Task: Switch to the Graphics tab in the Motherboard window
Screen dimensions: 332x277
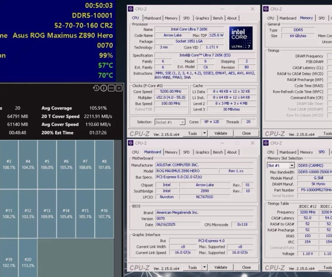Action: point(202,152)
